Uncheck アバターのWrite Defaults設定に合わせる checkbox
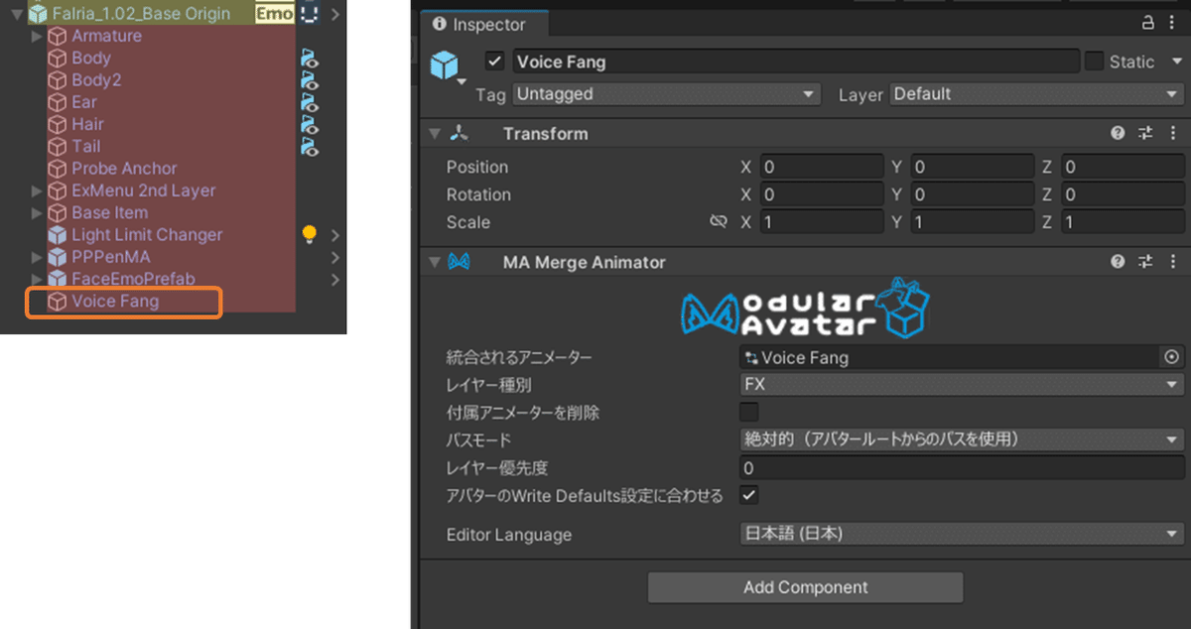 pos(749,494)
